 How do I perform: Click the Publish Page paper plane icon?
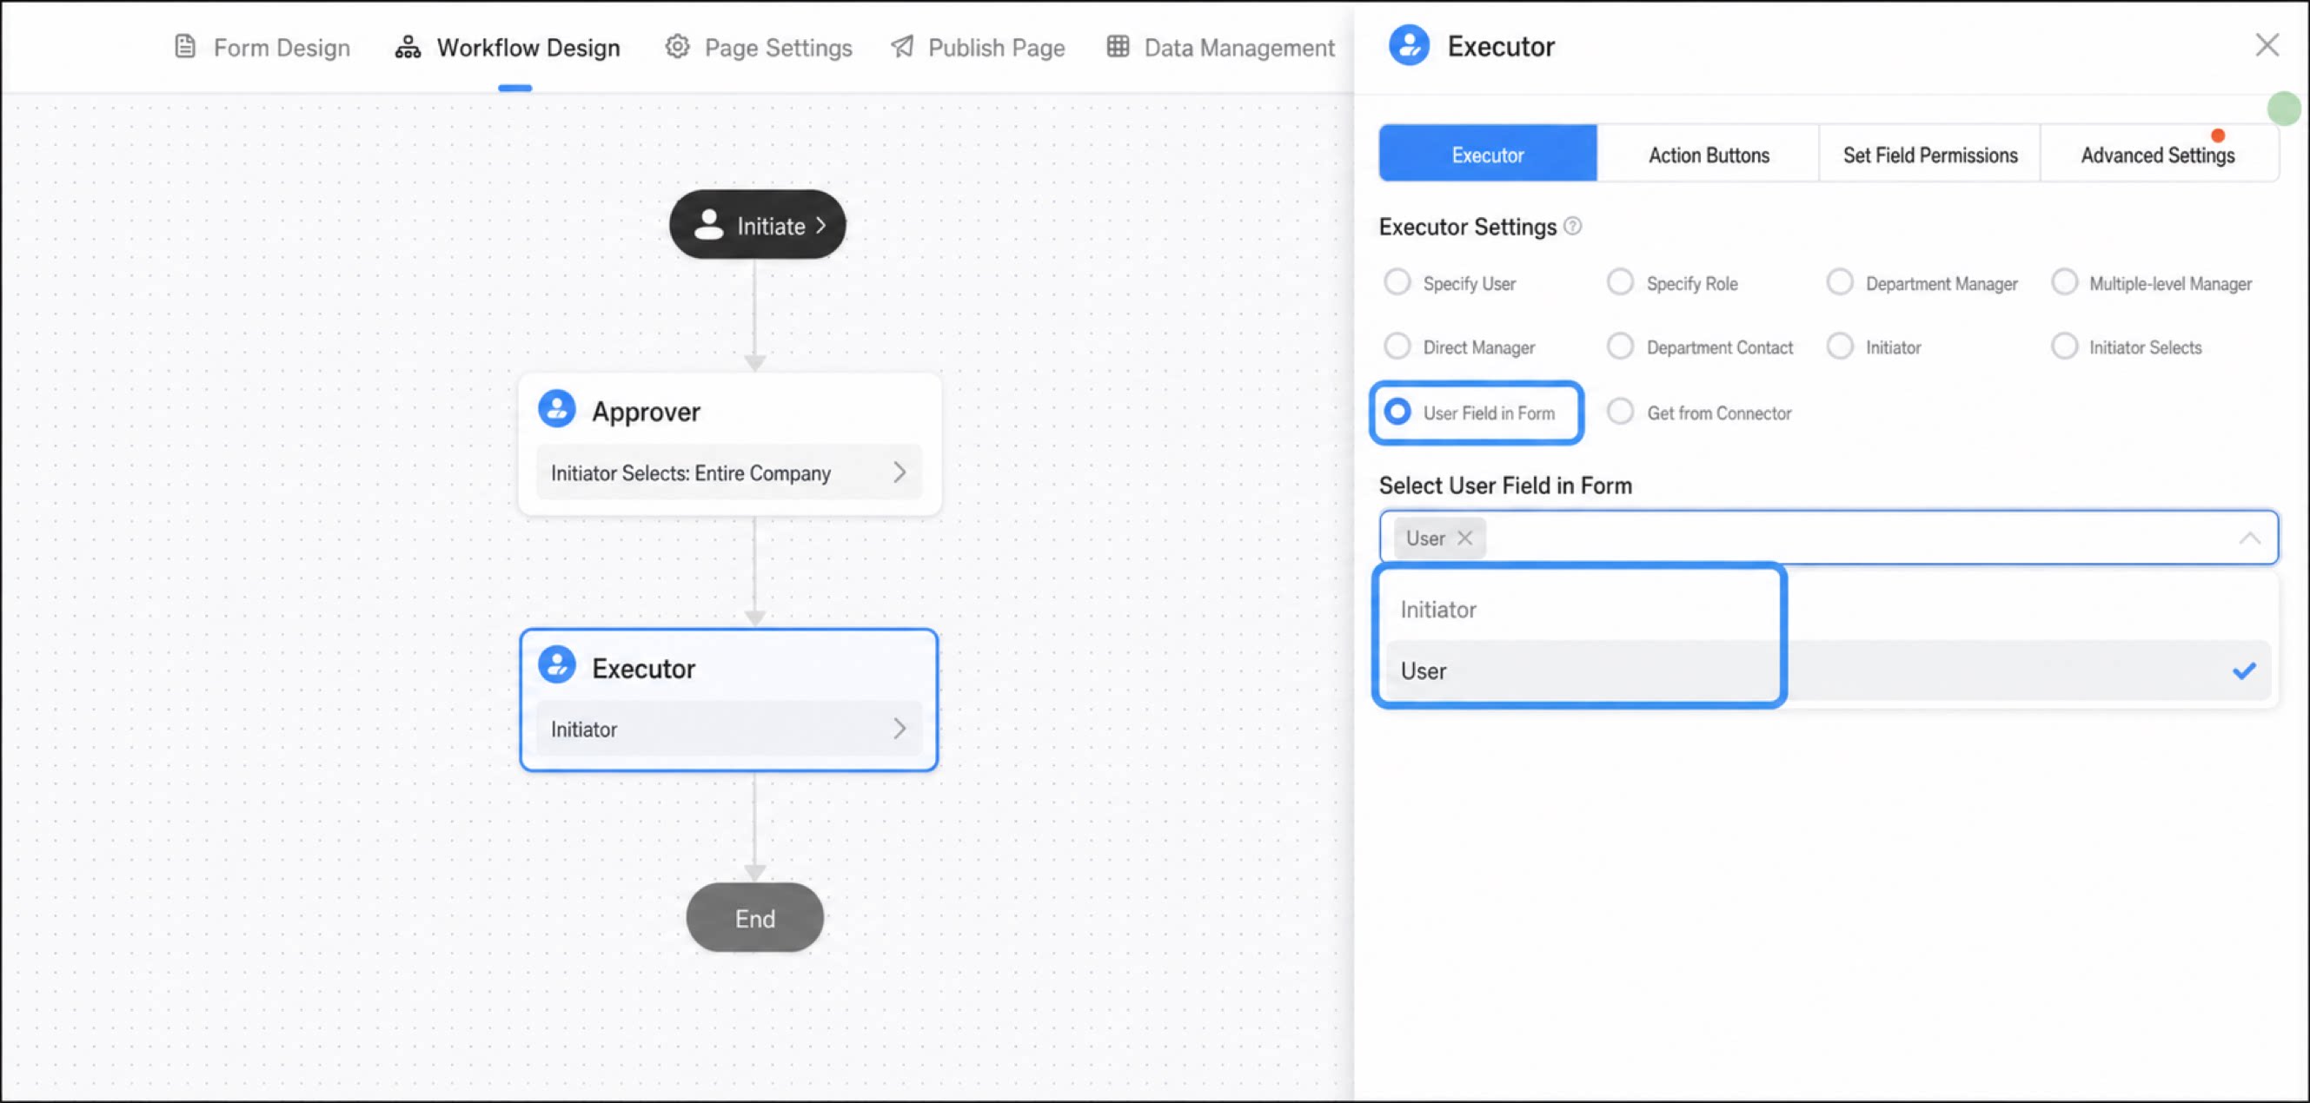click(x=902, y=47)
